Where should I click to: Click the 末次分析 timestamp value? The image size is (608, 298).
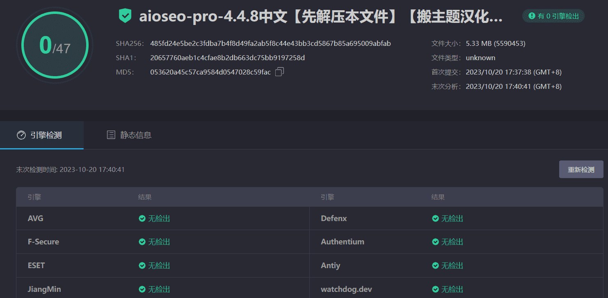pos(514,86)
